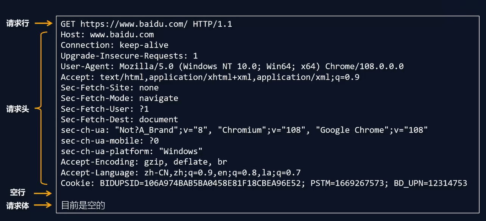
Task: Select the Sec-Fetch-Mode: navigate line
Action: click(x=119, y=98)
